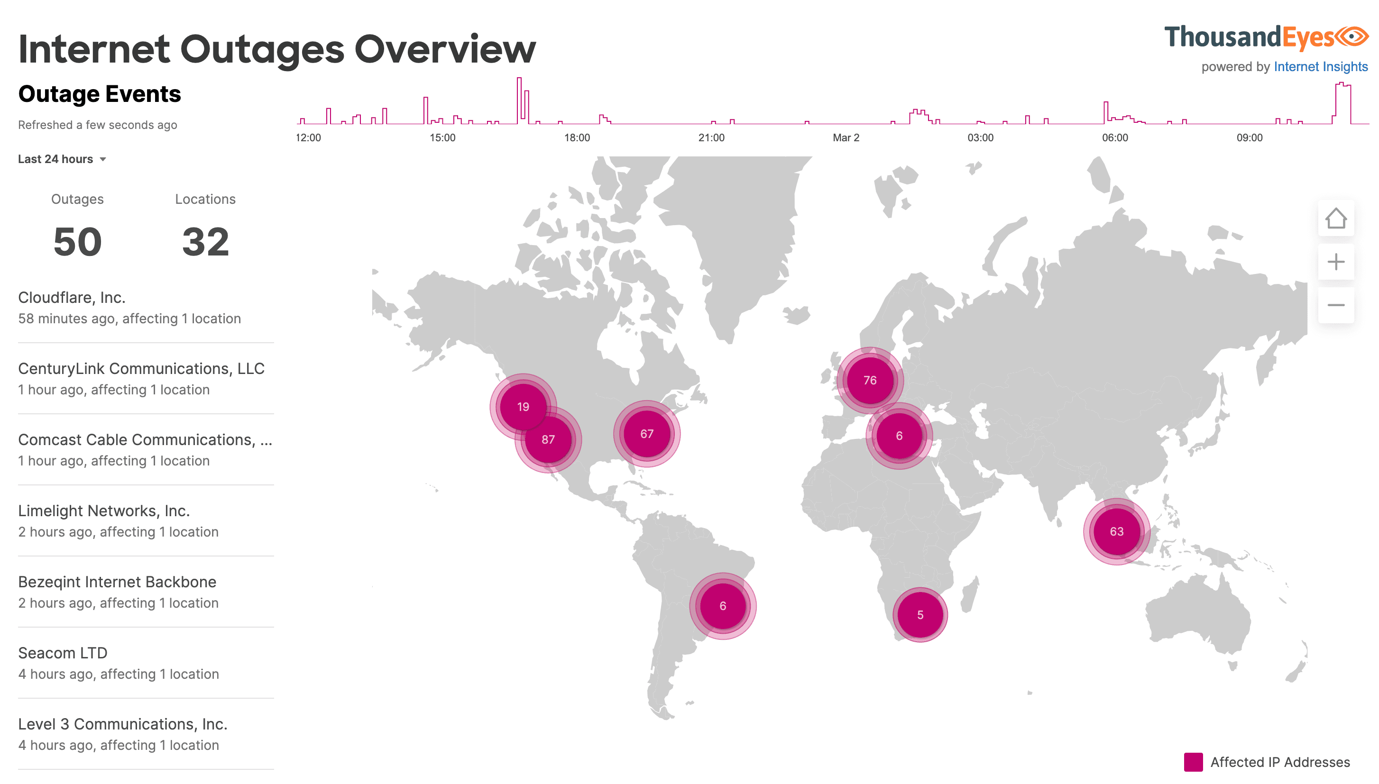Click the tallest timeline spike near 17:00
The width and height of the screenshot is (1379, 784).
coord(519,100)
